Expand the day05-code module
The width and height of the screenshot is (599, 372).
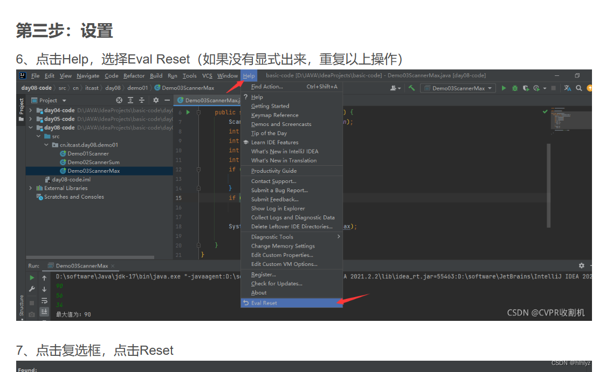(31, 119)
